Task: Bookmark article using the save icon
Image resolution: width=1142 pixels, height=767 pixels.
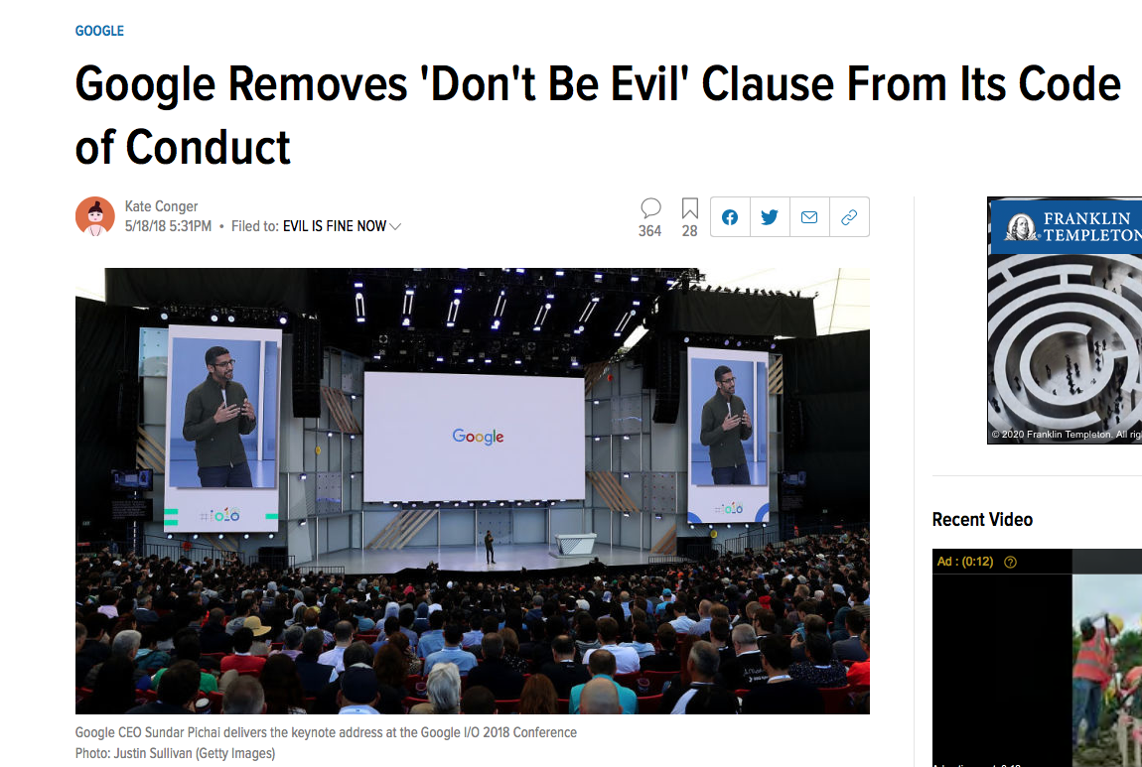Action: (x=690, y=208)
